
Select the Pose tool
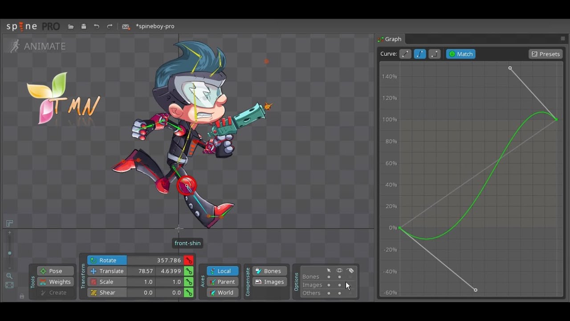coord(56,271)
